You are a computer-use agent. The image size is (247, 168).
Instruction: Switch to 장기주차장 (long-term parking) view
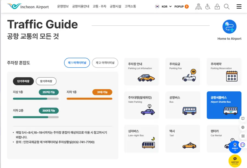tap(47, 81)
